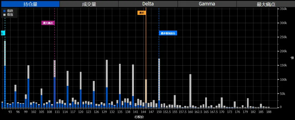Open the 最大痛点 tab at top right
Viewport: 295px width, 120px height.
click(266, 4)
